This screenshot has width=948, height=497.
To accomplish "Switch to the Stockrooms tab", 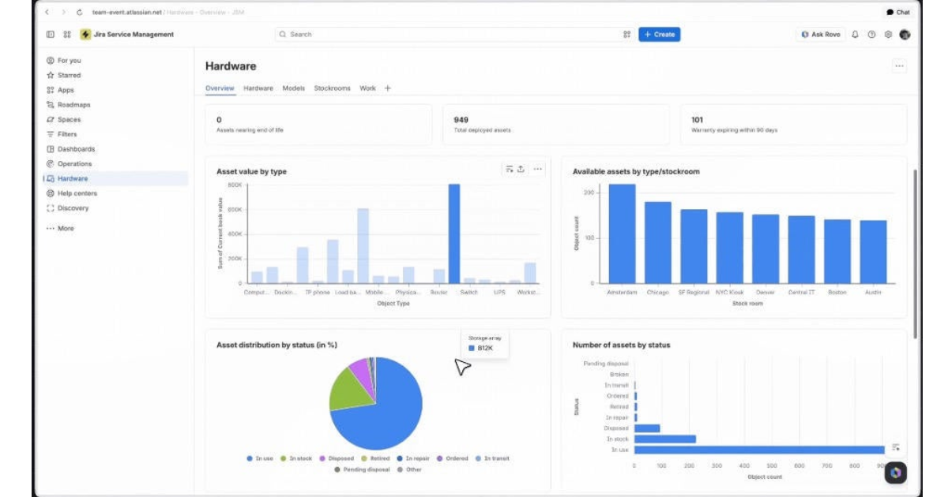I will click(332, 88).
